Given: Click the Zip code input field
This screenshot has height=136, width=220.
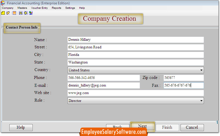Looking at the screenshot, I should (184, 78).
